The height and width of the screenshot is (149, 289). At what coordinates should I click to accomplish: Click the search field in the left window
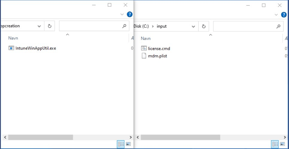(90, 26)
